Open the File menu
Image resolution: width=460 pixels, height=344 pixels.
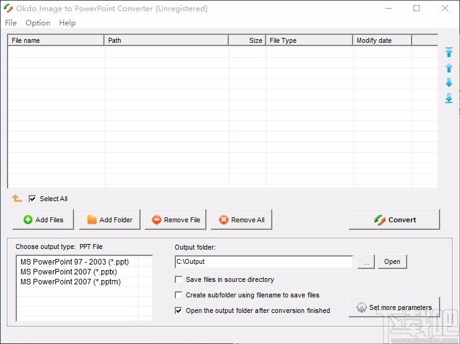[11, 22]
